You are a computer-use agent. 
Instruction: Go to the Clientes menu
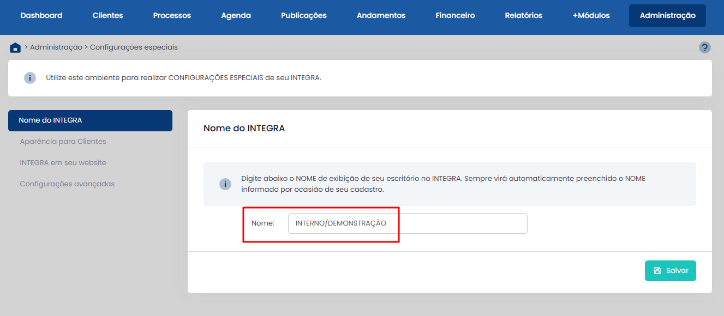click(x=108, y=15)
